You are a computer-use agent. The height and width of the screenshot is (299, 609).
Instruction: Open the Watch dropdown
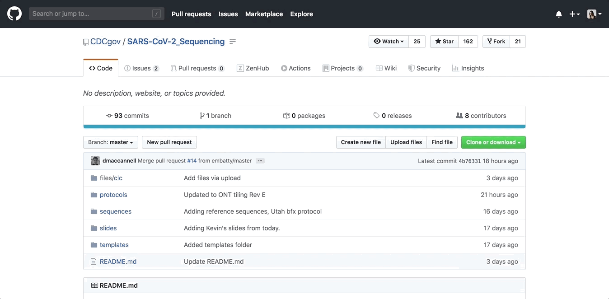tap(389, 42)
